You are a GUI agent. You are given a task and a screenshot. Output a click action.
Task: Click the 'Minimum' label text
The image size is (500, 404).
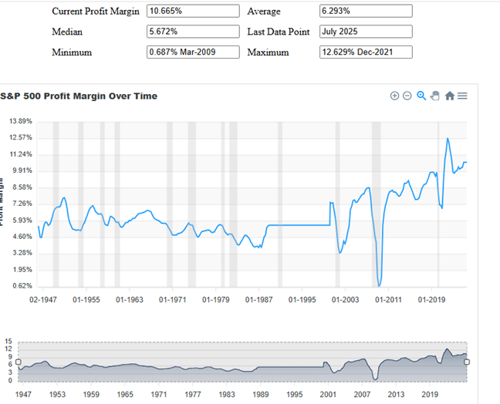[x=72, y=52]
